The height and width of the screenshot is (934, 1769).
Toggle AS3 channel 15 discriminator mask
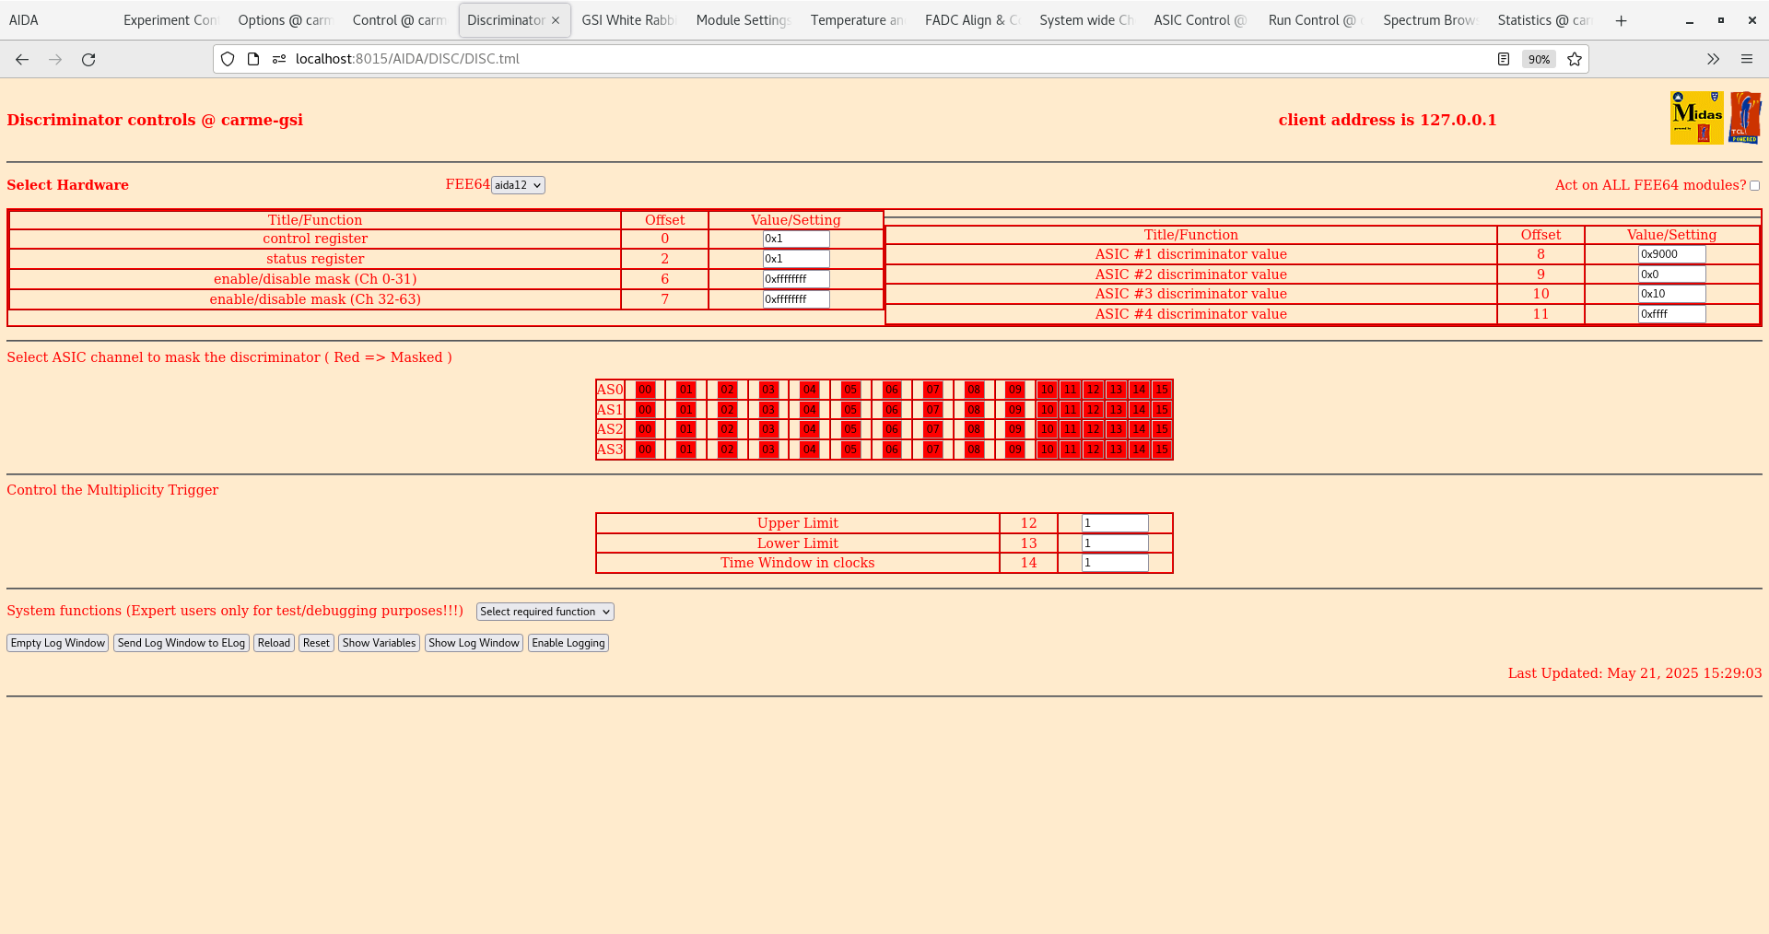click(1161, 449)
